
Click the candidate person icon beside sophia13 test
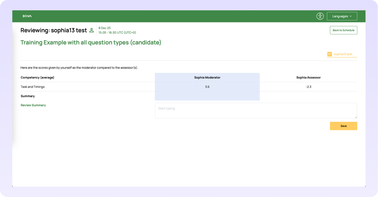(92, 30)
